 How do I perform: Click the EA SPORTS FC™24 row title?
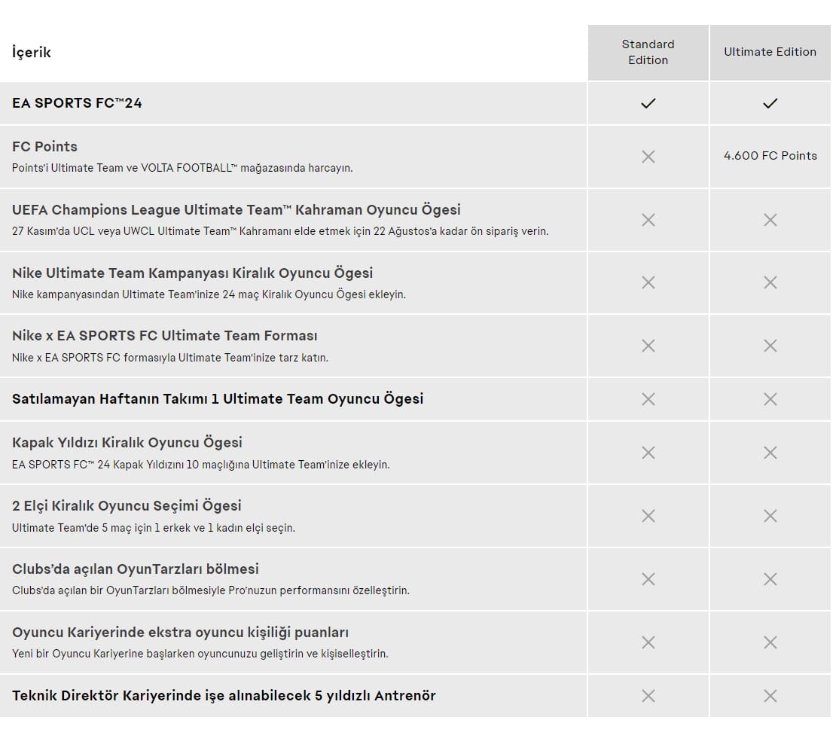(x=77, y=103)
